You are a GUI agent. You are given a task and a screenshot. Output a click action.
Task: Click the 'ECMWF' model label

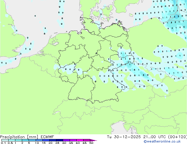(x=47, y=137)
